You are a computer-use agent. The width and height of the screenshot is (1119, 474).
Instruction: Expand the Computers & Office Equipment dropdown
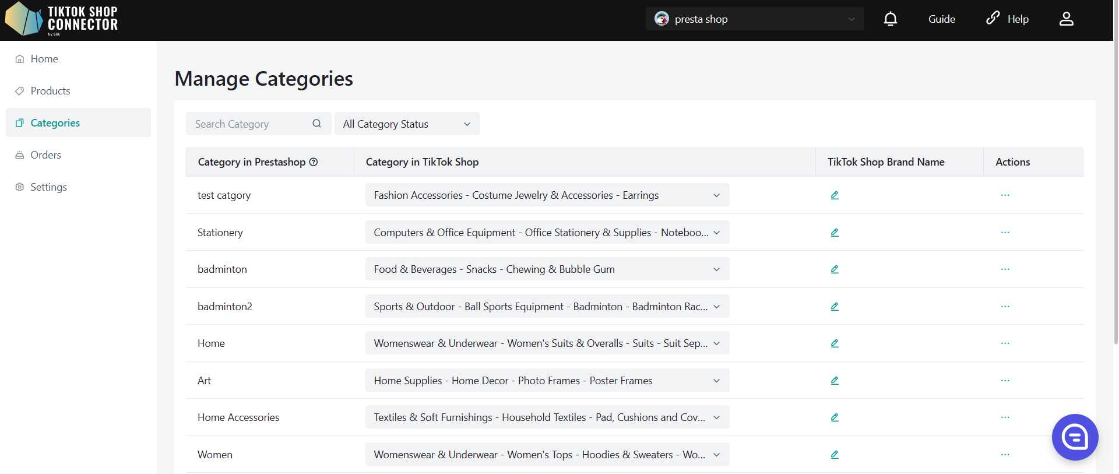pos(547,233)
